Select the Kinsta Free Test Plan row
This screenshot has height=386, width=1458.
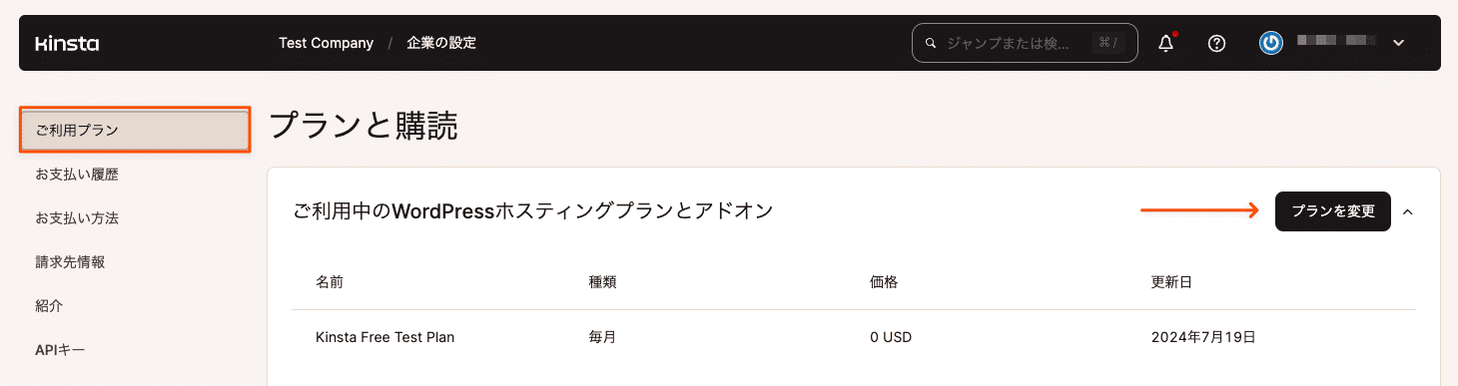pos(854,337)
